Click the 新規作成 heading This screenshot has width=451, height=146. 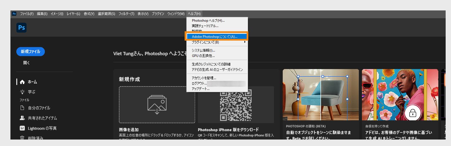click(x=129, y=79)
